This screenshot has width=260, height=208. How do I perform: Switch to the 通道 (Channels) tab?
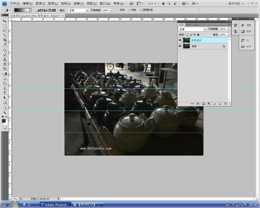coord(189,25)
